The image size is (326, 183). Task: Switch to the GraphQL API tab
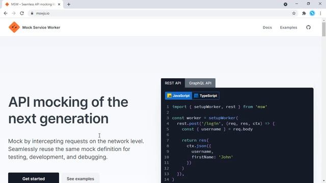[200, 83]
